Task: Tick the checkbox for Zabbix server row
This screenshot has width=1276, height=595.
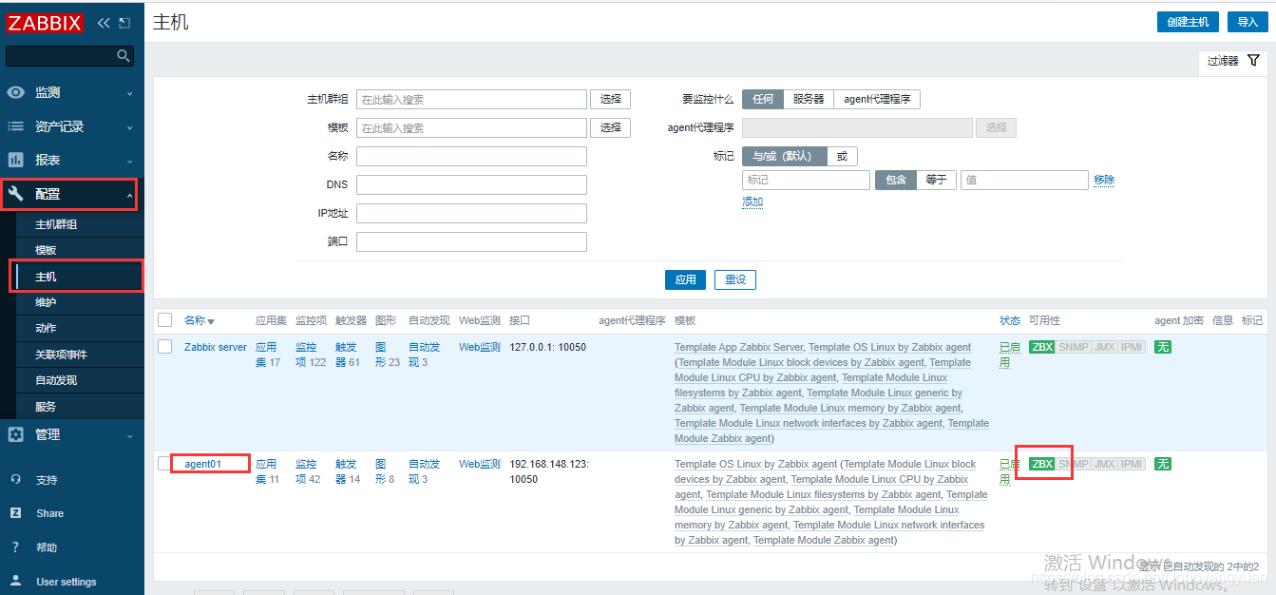Action: pyautogui.click(x=165, y=347)
